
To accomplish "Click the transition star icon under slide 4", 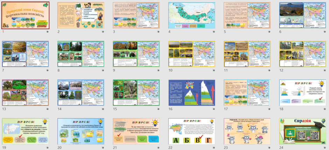I will point(214,32).
